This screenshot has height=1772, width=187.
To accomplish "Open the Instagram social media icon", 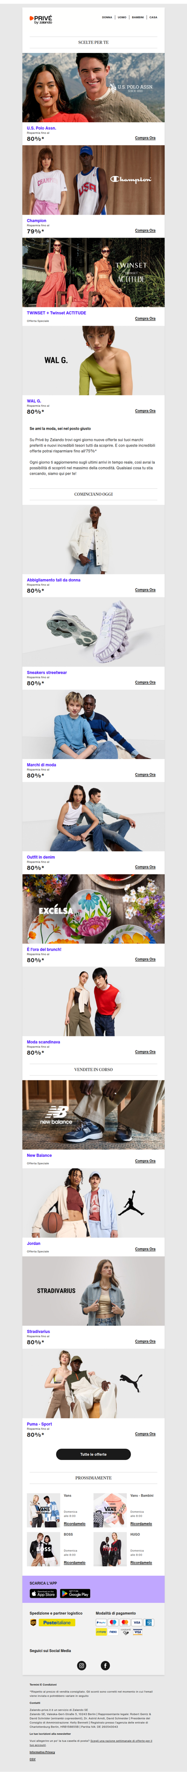I will click(x=81, y=1665).
